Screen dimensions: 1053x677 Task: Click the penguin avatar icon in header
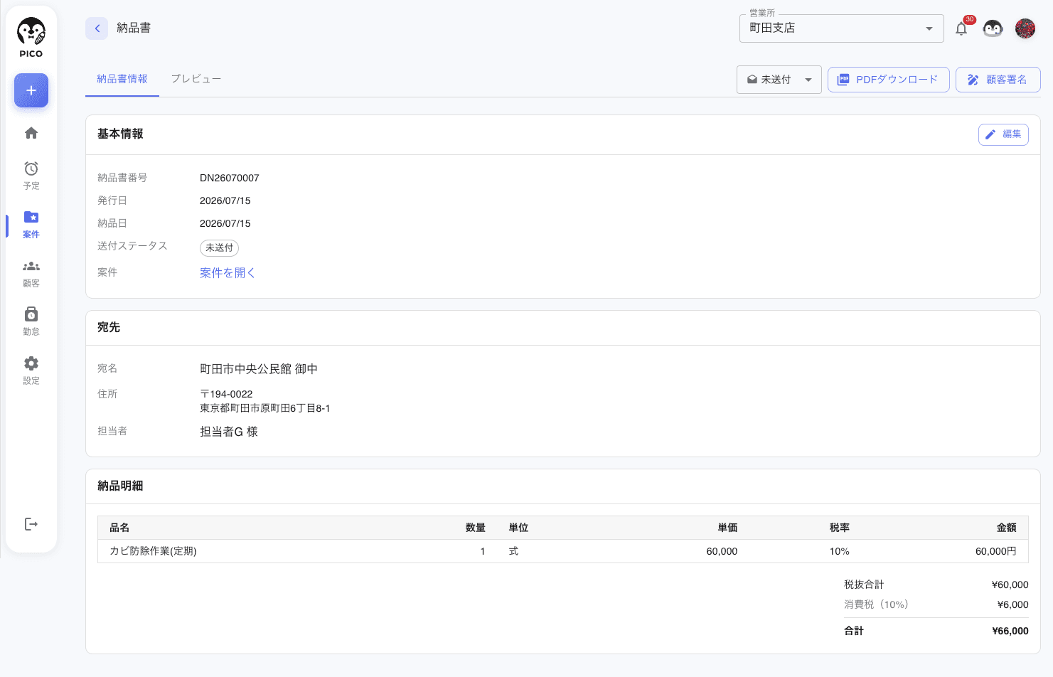coord(993,28)
